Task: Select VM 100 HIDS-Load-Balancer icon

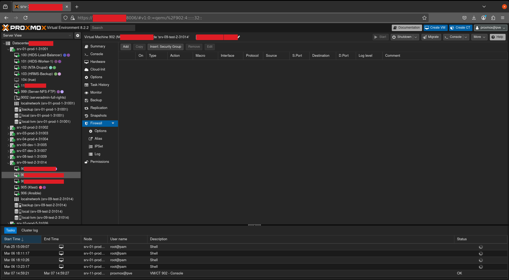Action: pos(17,55)
